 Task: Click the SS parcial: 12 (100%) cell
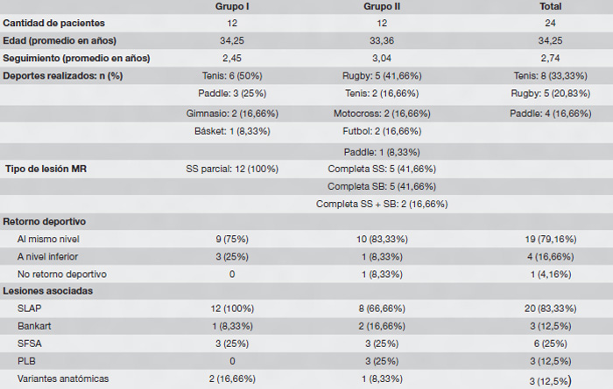233,168
